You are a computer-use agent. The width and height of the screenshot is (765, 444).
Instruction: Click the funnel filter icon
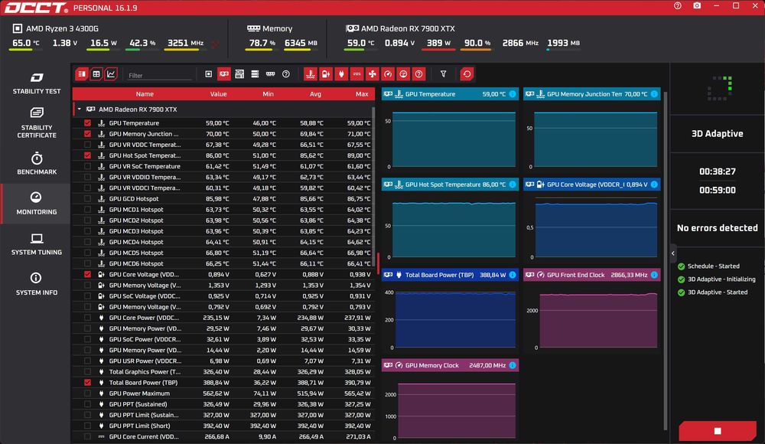[443, 74]
